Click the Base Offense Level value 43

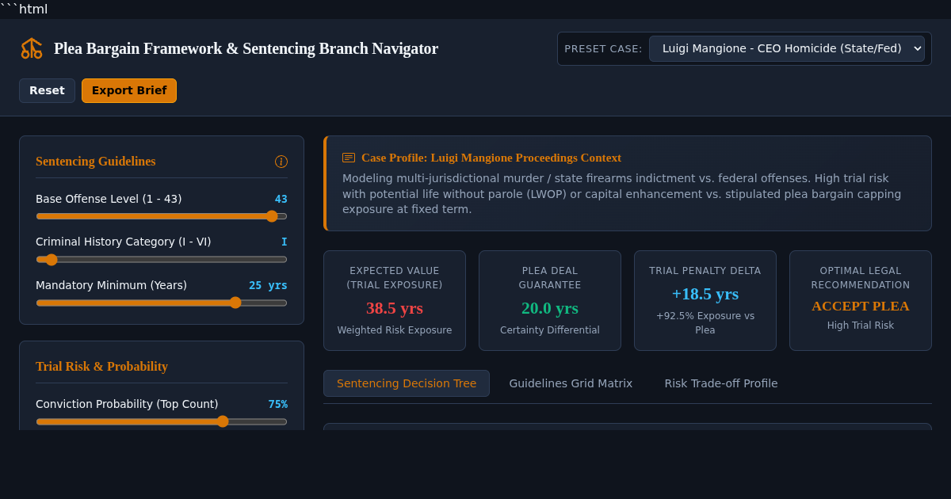281,199
